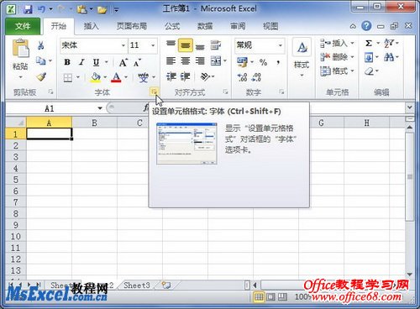Click the accounting number format icon
Screen dimensions: 420x309
pos(242,62)
